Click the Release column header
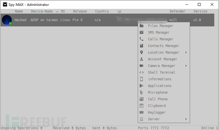This screenshot has height=130, width=219. [x=80, y=11]
